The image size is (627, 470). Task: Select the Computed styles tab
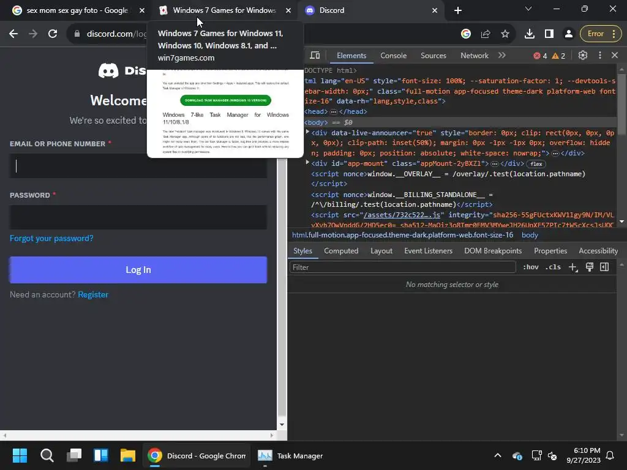[x=341, y=251]
